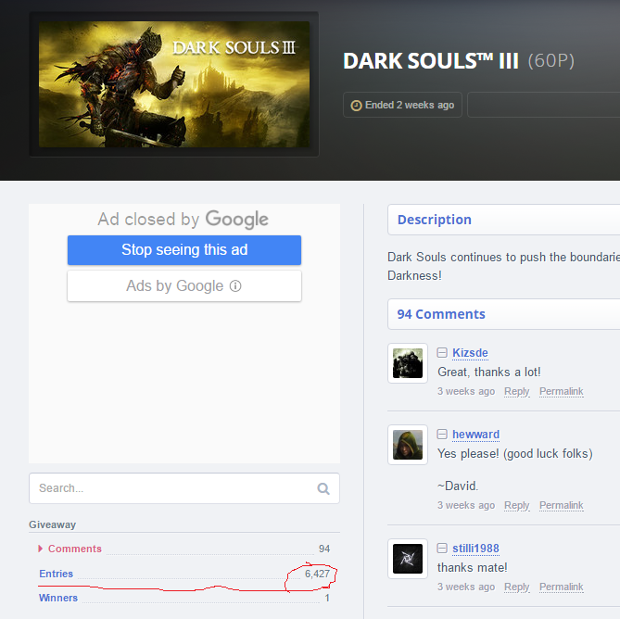
Task: Click the 'thanks mate!' comment text
Action: [472, 568]
